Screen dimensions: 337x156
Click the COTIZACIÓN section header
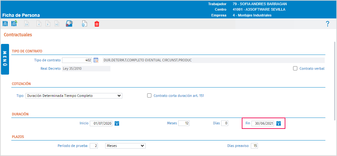tap(21, 84)
